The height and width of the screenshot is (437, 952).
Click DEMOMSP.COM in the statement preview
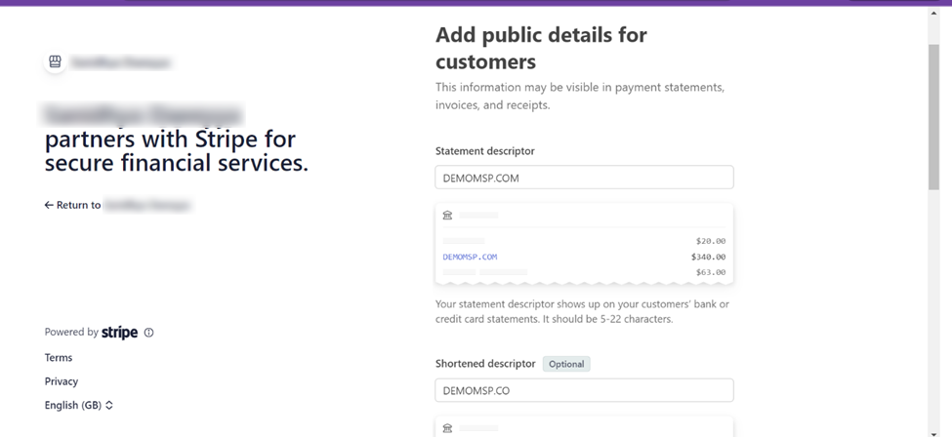pyautogui.click(x=470, y=258)
